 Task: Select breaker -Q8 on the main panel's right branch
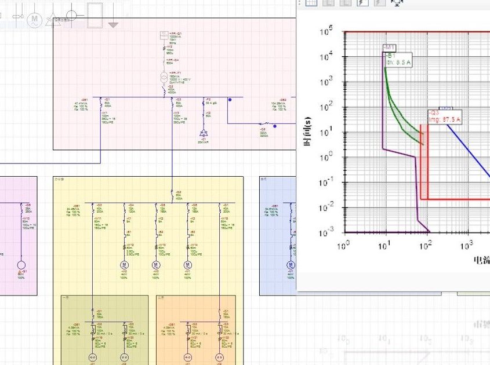click(264, 123)
